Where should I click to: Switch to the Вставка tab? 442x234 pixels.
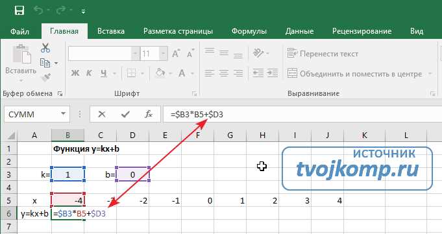tap(111, 31)
